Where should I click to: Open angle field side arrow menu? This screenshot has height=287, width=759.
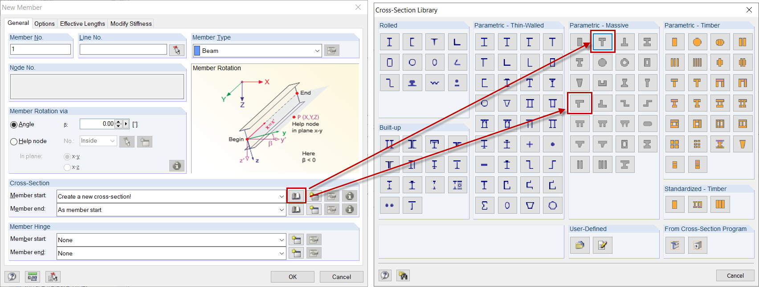[126, 124]
